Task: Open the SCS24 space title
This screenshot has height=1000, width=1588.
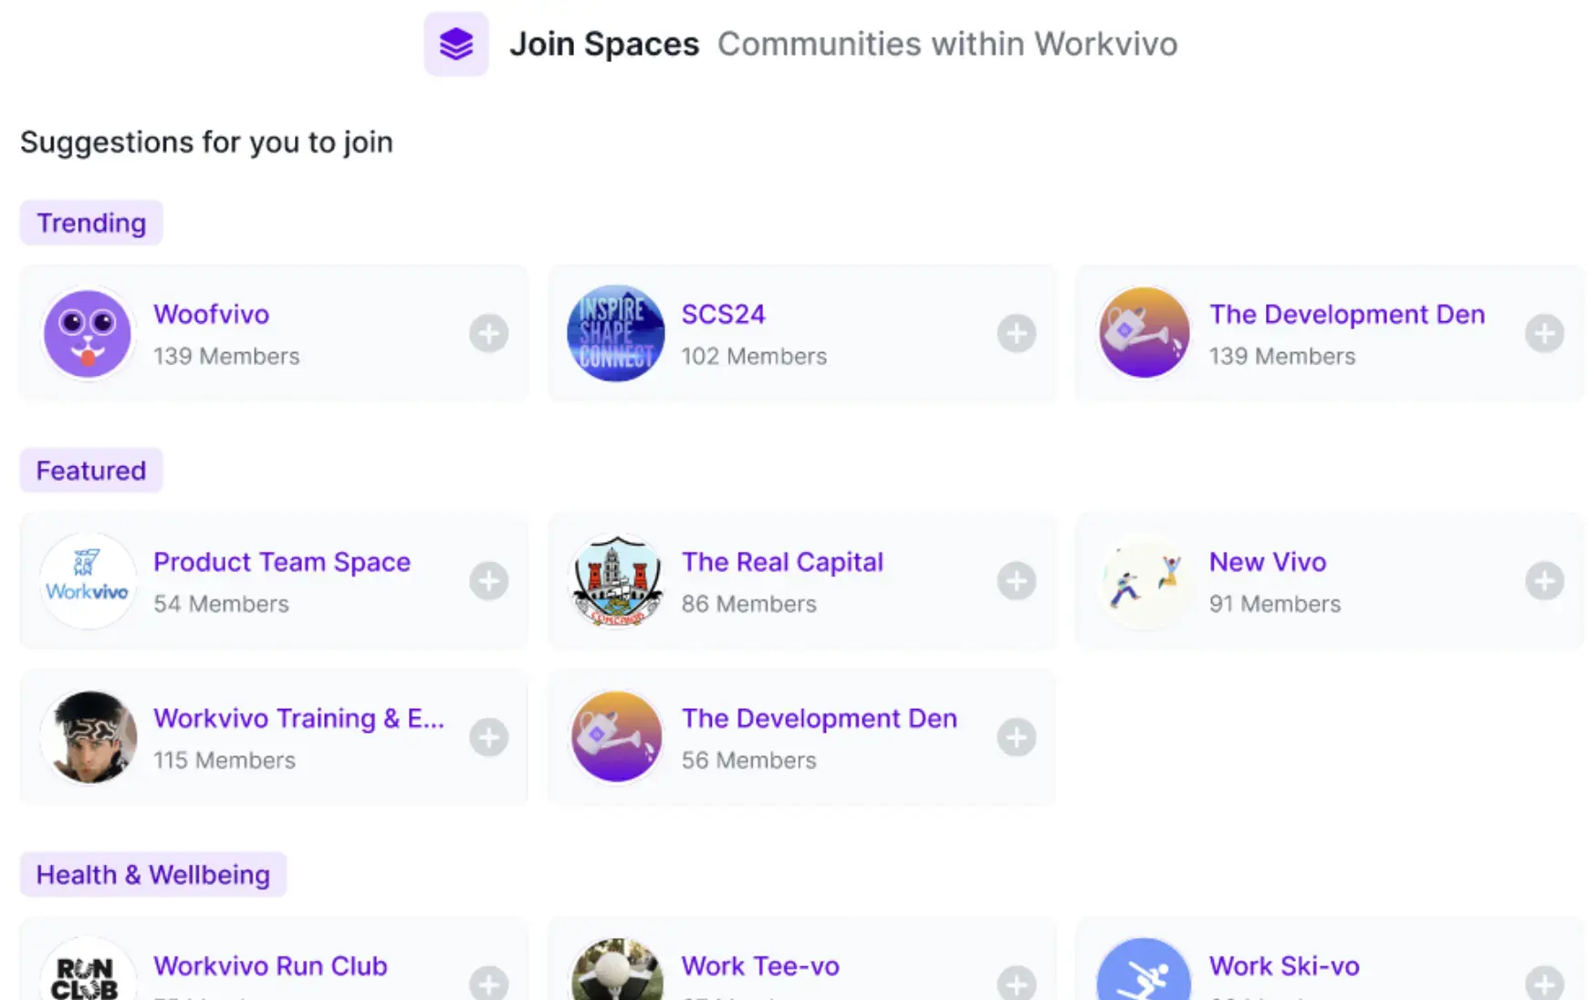Action: tap(724, 315)
